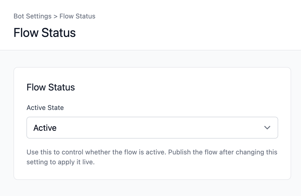The width and height of the screenshot is (301, 196).
Task: Click blank card area below helper text
Action: click(x=152, y=173)
